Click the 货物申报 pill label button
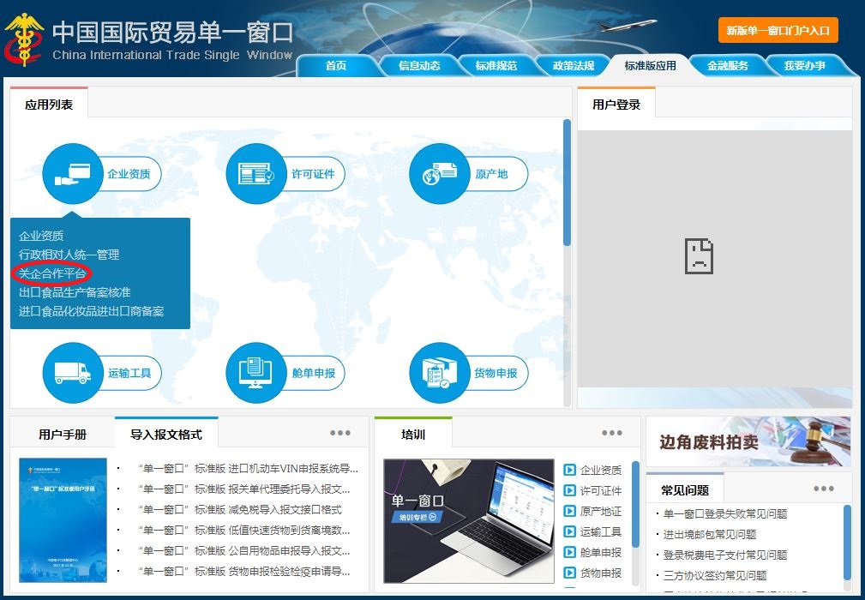 point(496,373)
